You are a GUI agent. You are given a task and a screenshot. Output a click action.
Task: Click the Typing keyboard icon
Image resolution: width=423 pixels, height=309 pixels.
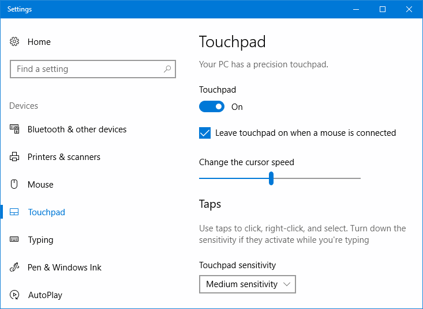pyautogui.click(x=15, y=240)
